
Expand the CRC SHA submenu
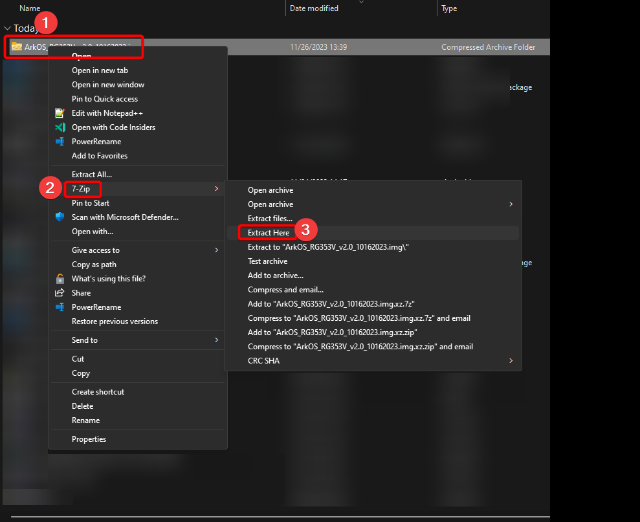511,361
